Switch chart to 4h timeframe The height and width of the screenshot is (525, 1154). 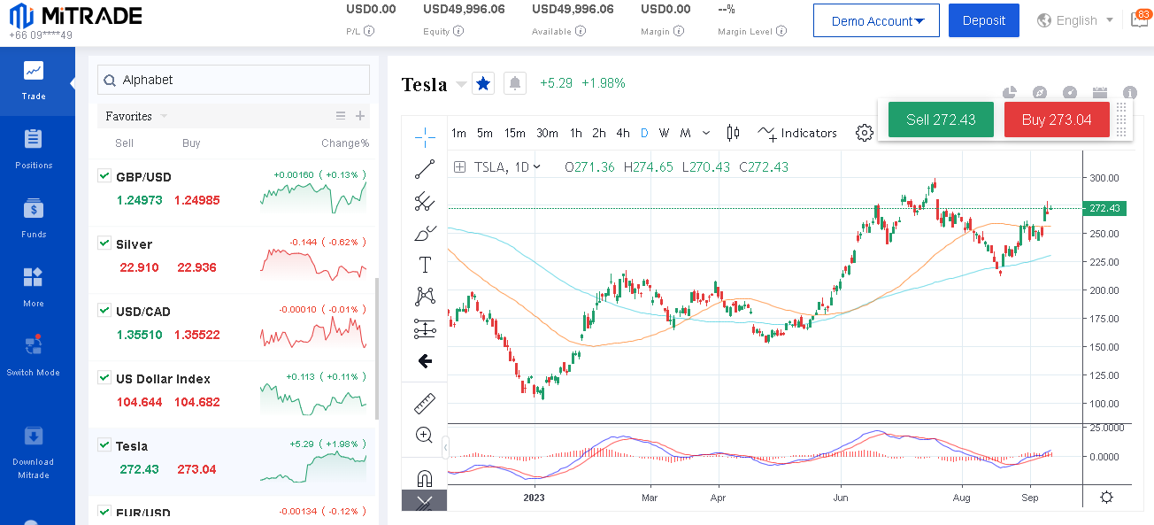623,133
